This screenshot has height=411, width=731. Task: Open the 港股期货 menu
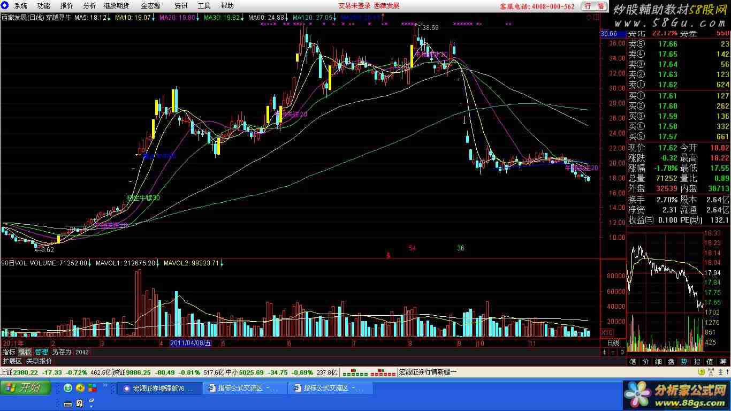pos(116,6)
